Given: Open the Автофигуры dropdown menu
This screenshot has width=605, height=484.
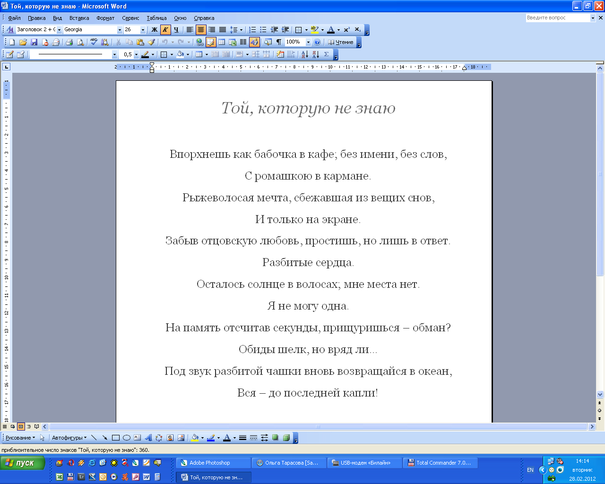Looking at the screenshot, I should (x=69, y=438).
